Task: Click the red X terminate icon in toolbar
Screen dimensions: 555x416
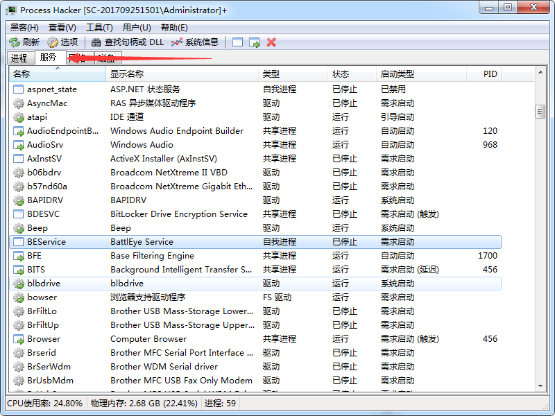Action: point(271,42)
